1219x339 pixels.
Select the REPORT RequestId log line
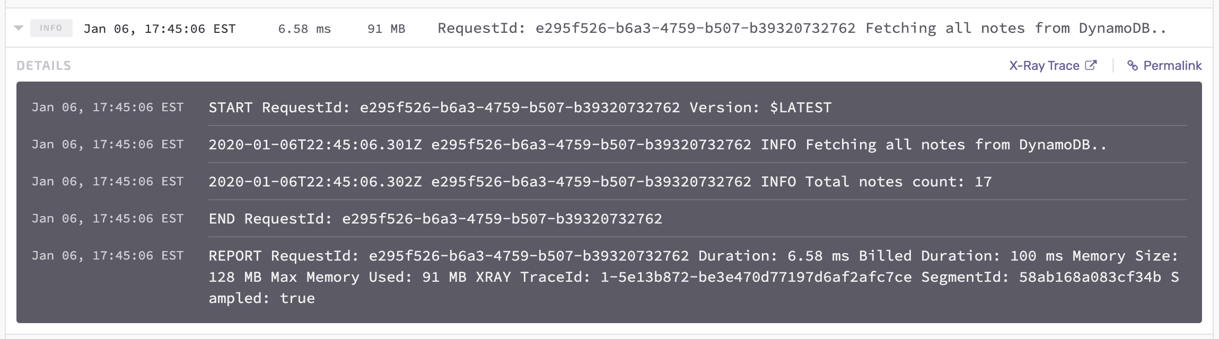689,277
